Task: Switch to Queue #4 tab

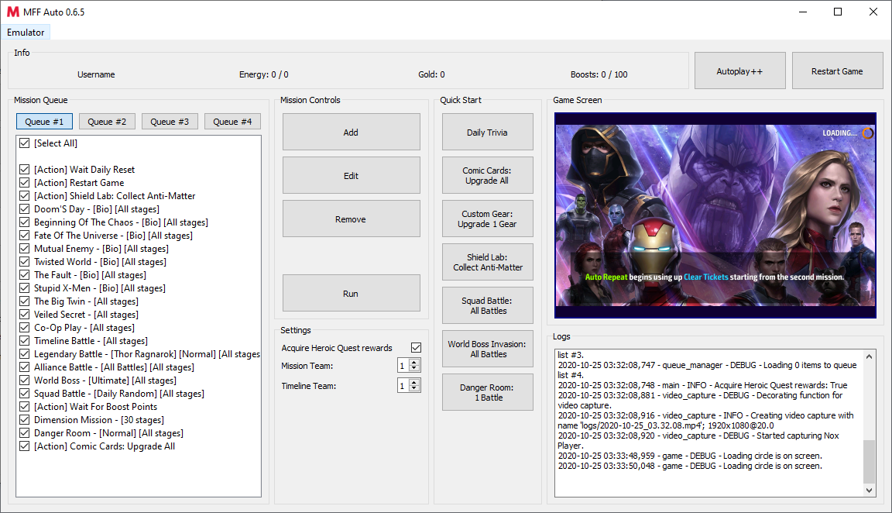Action: (x=232, y=121)
